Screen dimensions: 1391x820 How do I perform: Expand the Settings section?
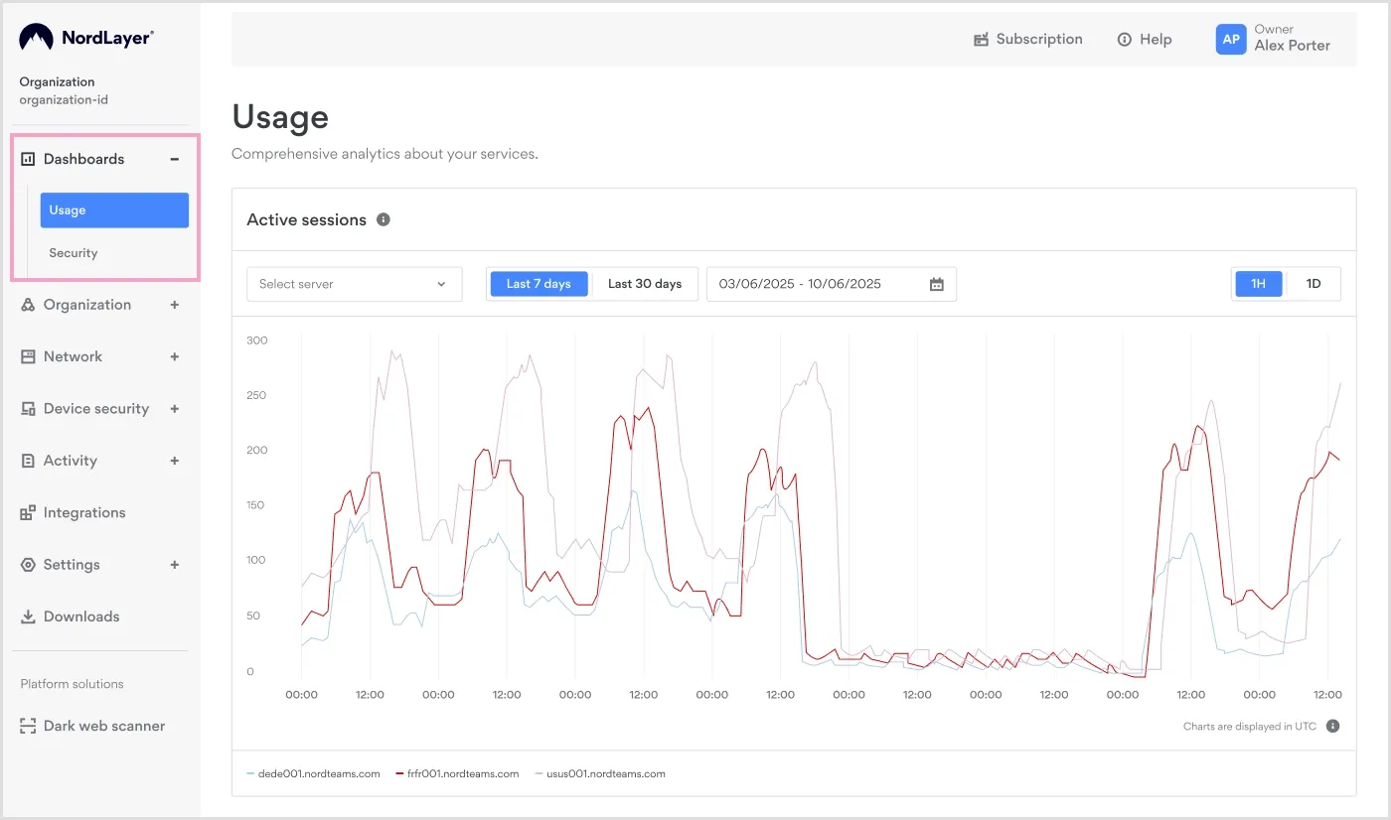(175, 565)
